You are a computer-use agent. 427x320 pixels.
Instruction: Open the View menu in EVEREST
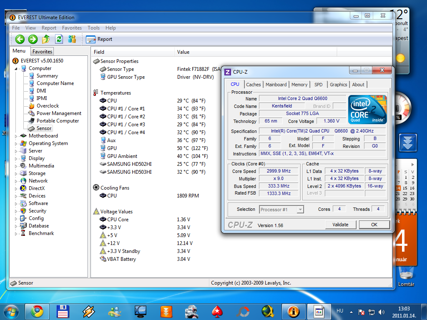pos(30,28)
